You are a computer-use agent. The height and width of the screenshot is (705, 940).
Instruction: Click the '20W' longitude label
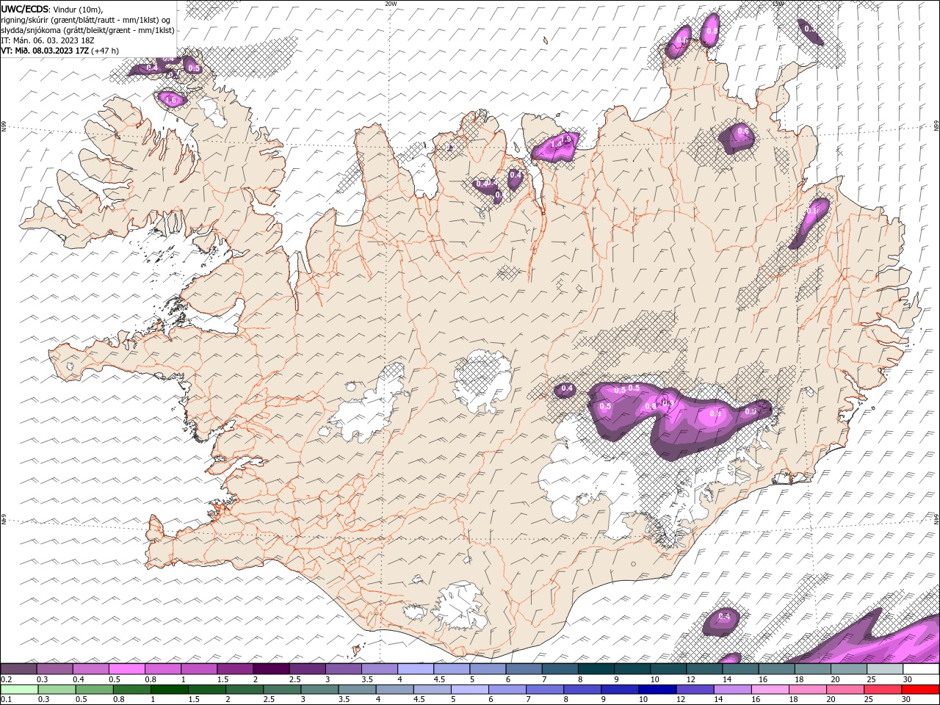coord(391,3)
